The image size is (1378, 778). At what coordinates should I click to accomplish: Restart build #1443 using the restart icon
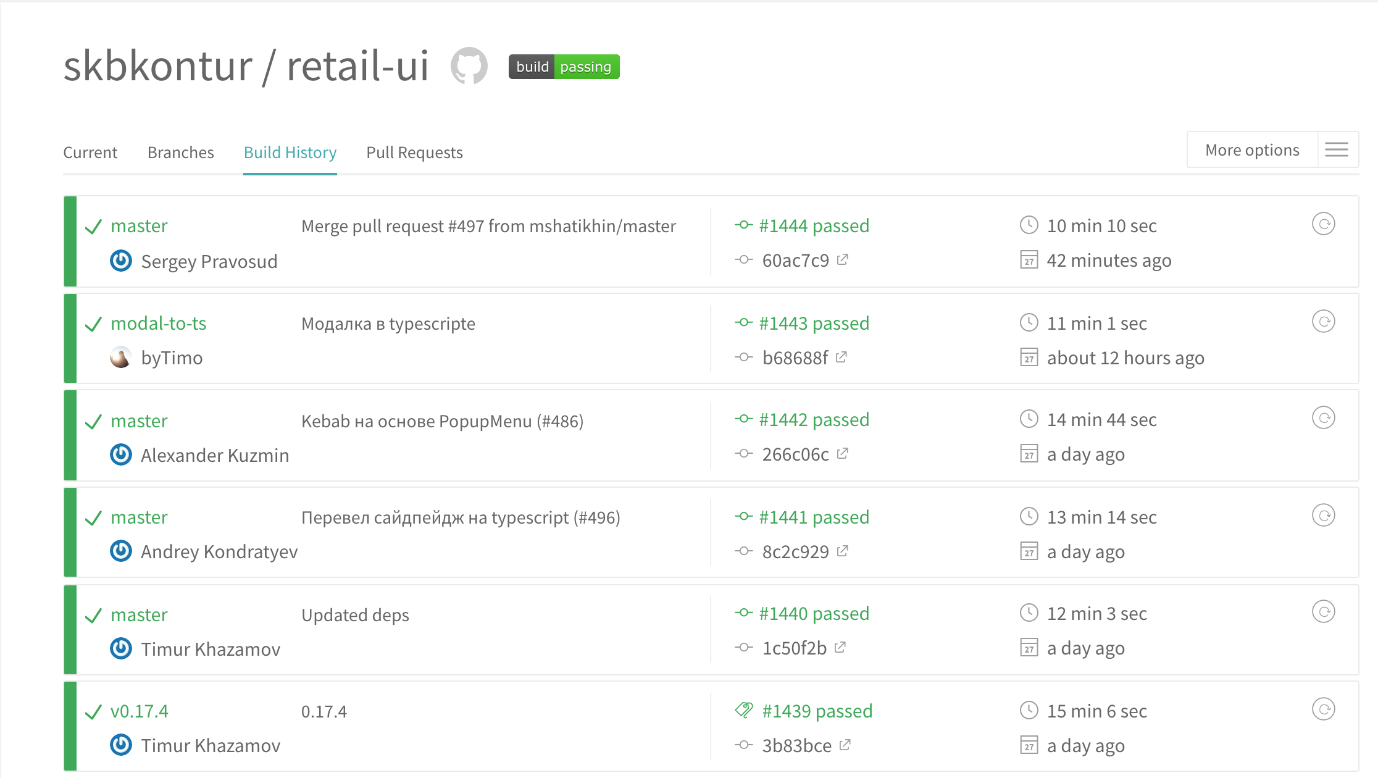point(1323,322)
